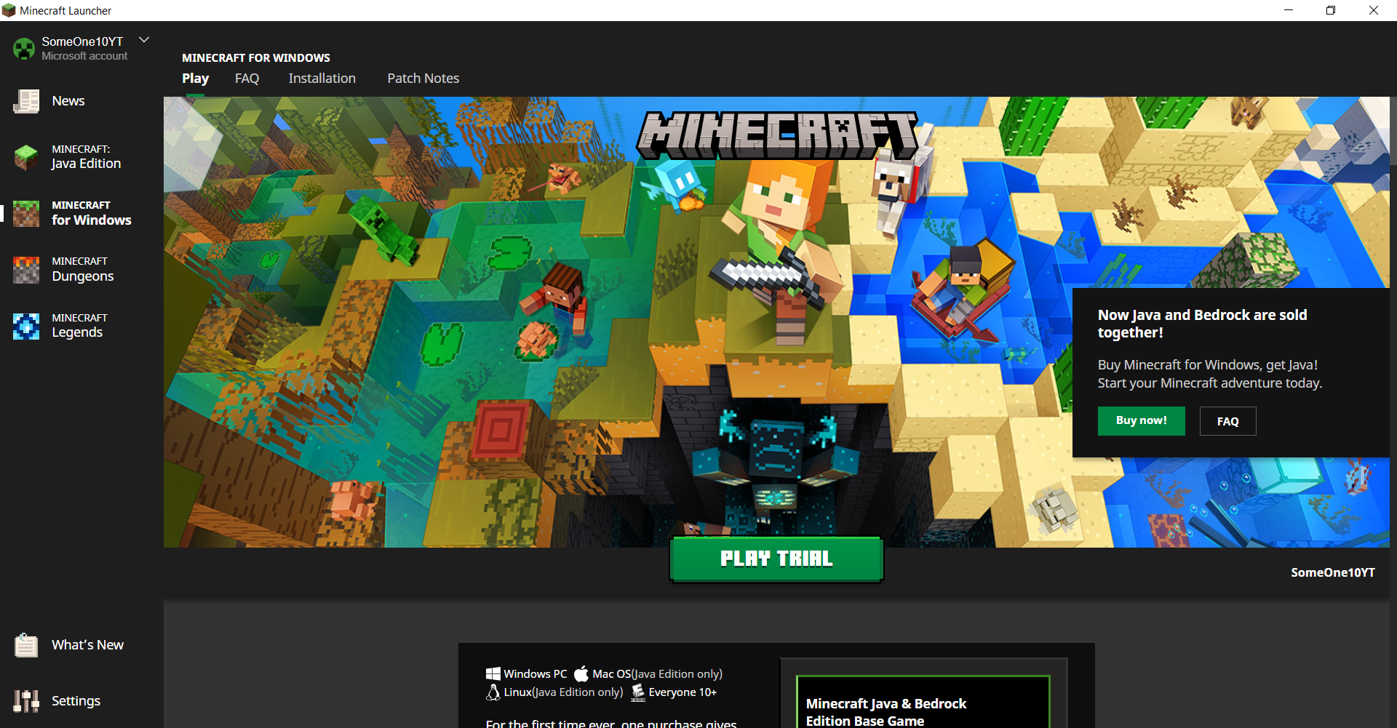Click the creeper account avatar icon

tap(24, 49)
